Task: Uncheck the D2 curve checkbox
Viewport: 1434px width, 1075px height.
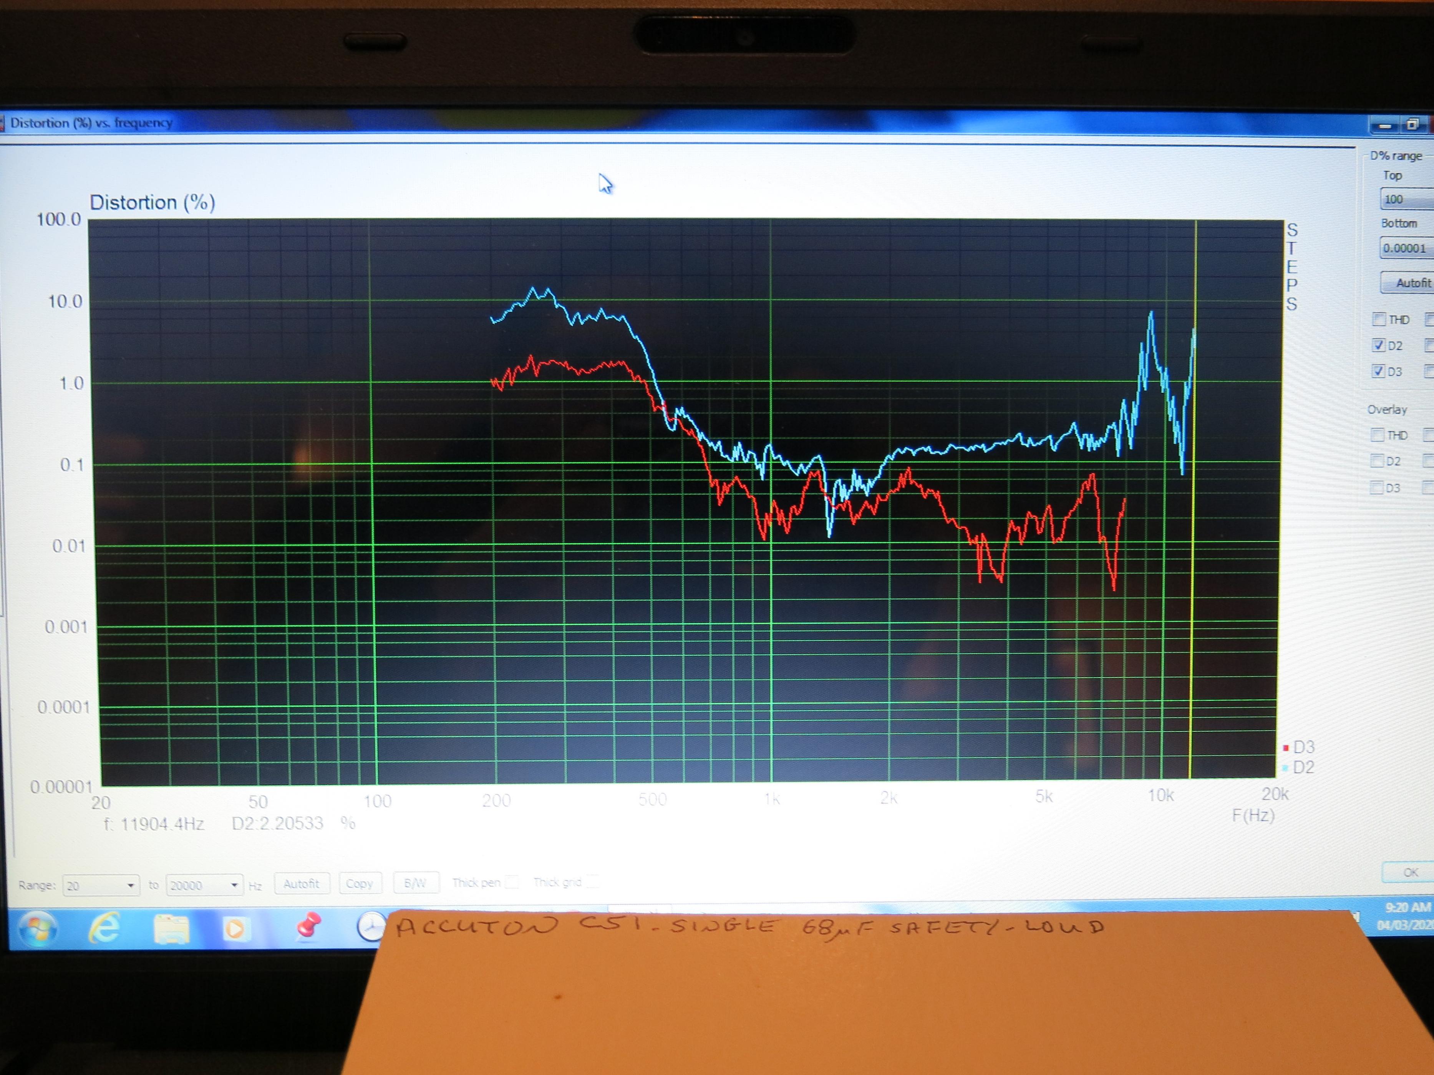Action: click(x=1379, y=346)
